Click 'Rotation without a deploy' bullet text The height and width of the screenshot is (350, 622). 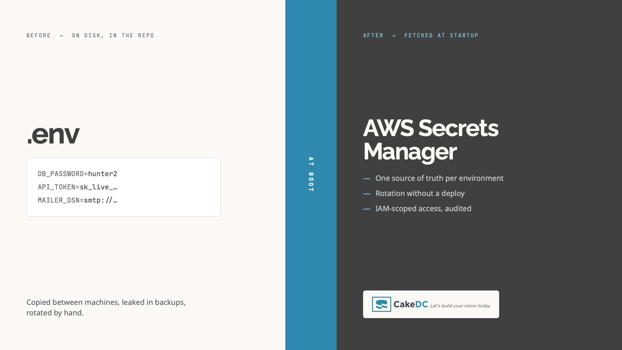[x=420, y=193]
